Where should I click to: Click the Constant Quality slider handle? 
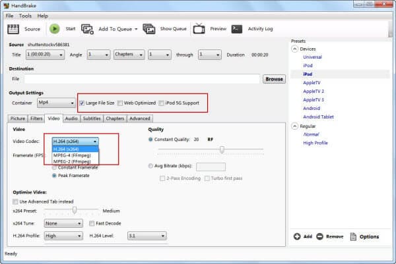click(x=222, y=149)
